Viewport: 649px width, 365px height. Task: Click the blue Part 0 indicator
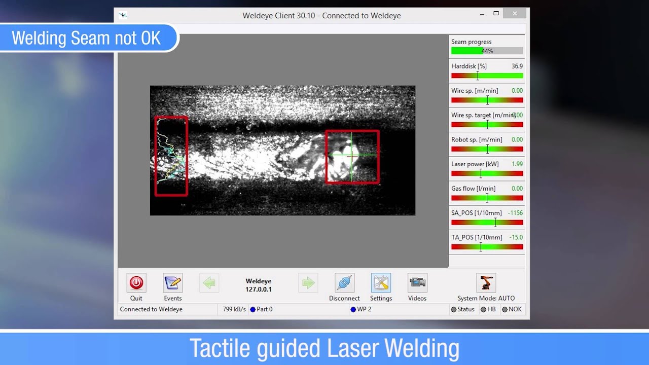[253, 309]
